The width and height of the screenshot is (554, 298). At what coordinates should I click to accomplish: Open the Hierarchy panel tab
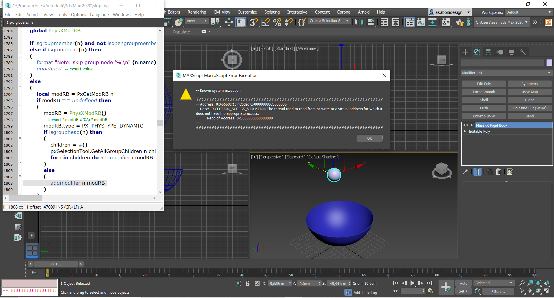tap(488, 52)
